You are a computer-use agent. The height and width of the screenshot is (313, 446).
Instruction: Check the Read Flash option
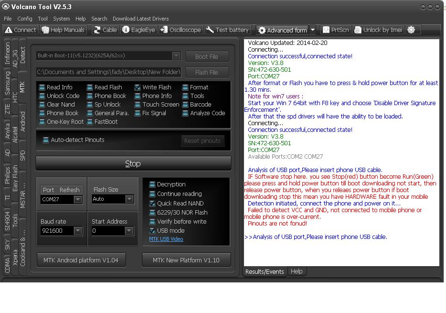click(90, 87)
